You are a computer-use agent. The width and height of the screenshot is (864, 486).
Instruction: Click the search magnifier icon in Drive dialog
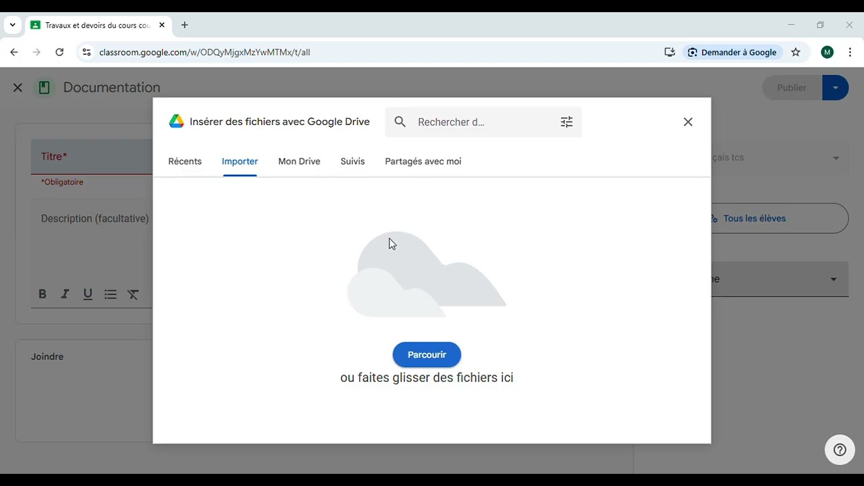(400, 122)
